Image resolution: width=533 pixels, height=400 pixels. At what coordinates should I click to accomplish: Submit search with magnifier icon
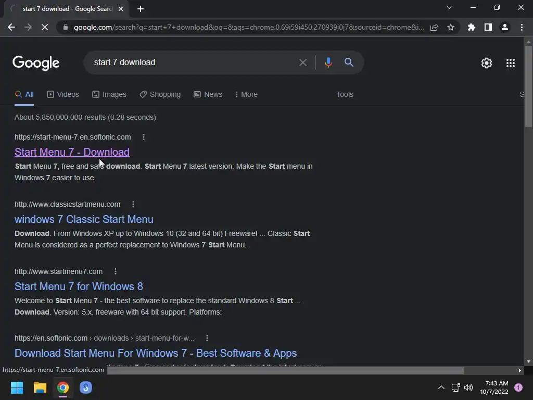[x=349, y=63]
